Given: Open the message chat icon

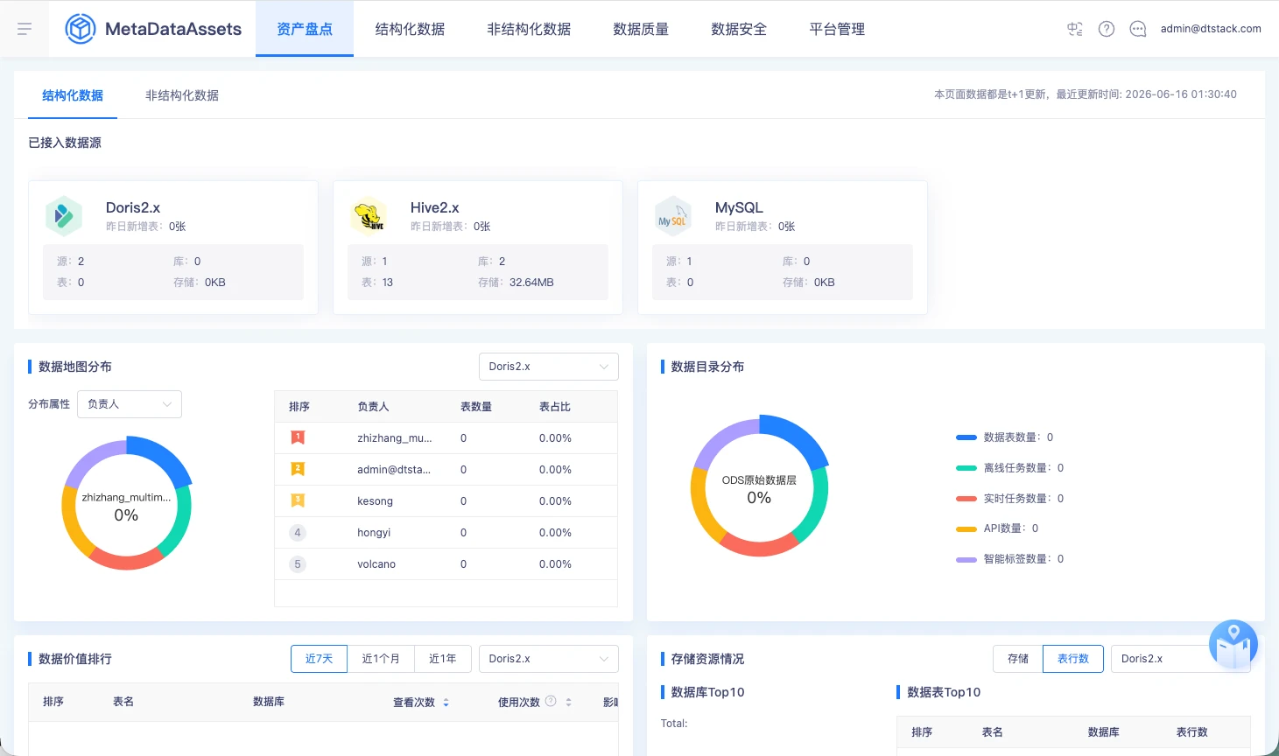Looking at the screenshot, I should (1138, 29).
